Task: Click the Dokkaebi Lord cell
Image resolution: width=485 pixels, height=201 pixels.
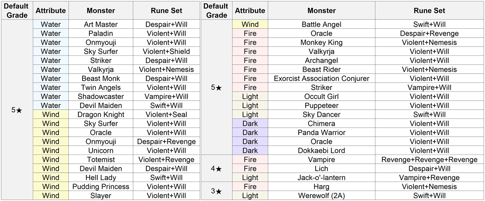Action: coord(321,150)
